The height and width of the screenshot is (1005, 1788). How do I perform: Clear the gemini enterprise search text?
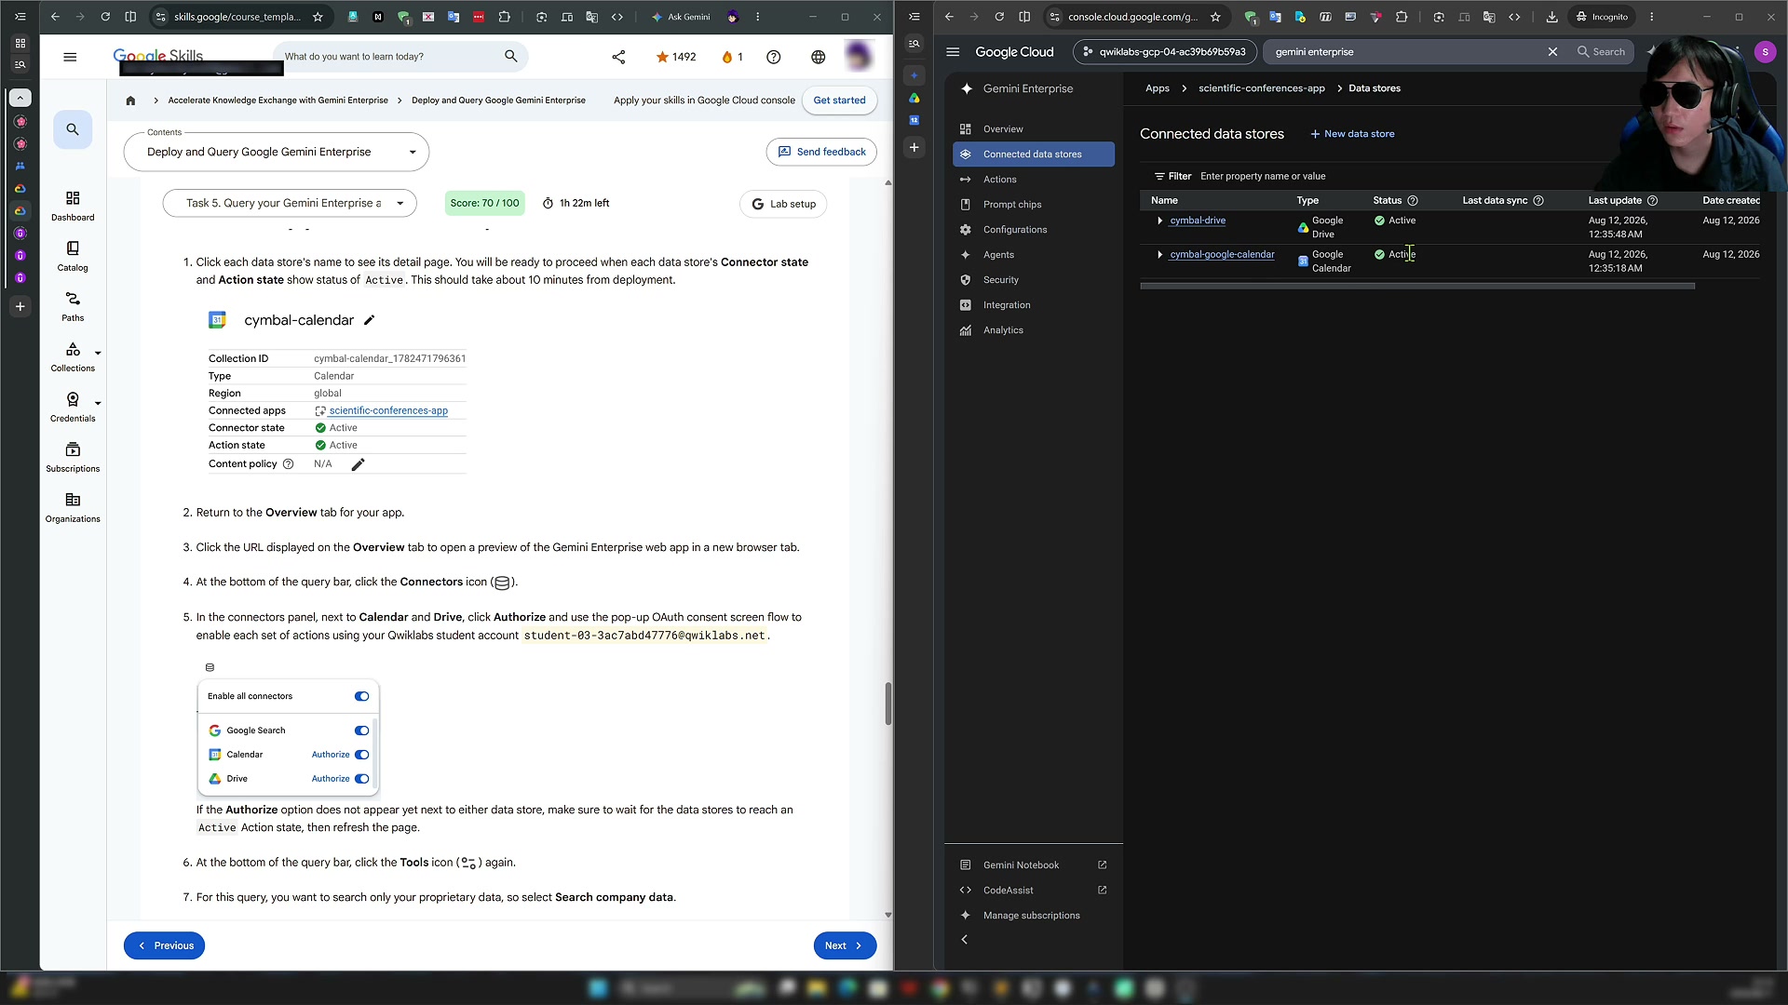click(1552, 52)
